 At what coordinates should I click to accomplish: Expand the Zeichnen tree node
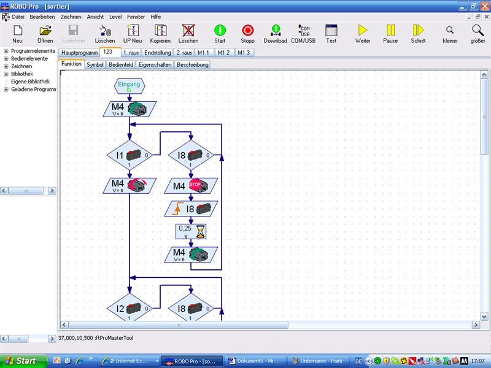coord(6,66)
